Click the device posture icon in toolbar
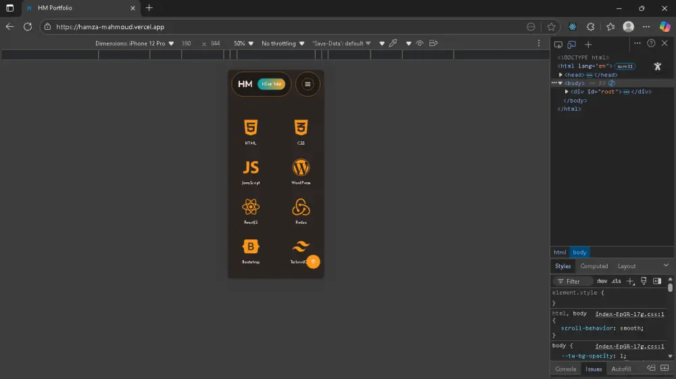The height and width of the screenshot is (379, 676). coord(433,43)
